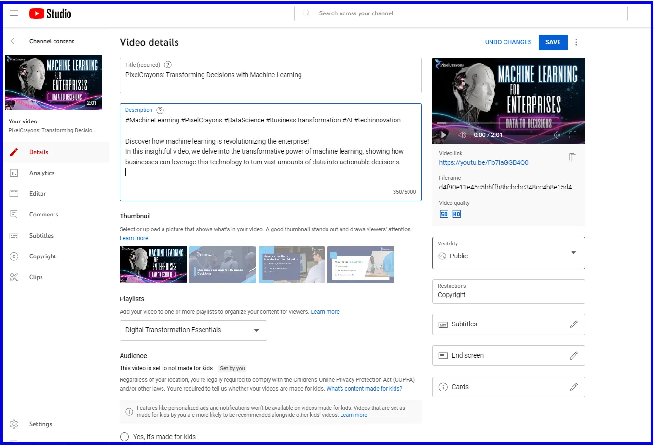Open the What's content made for kids link
The width and height of the screenshot is (654, 445).
tap(364, 388)
